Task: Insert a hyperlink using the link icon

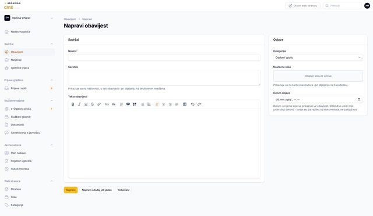Action: click(99, 104)
